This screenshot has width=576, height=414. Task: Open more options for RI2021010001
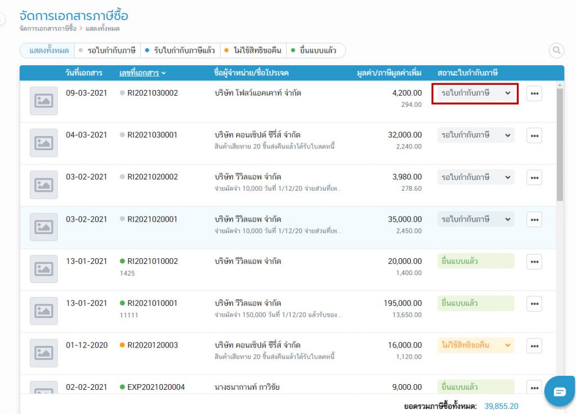click(x=534, y=304)
